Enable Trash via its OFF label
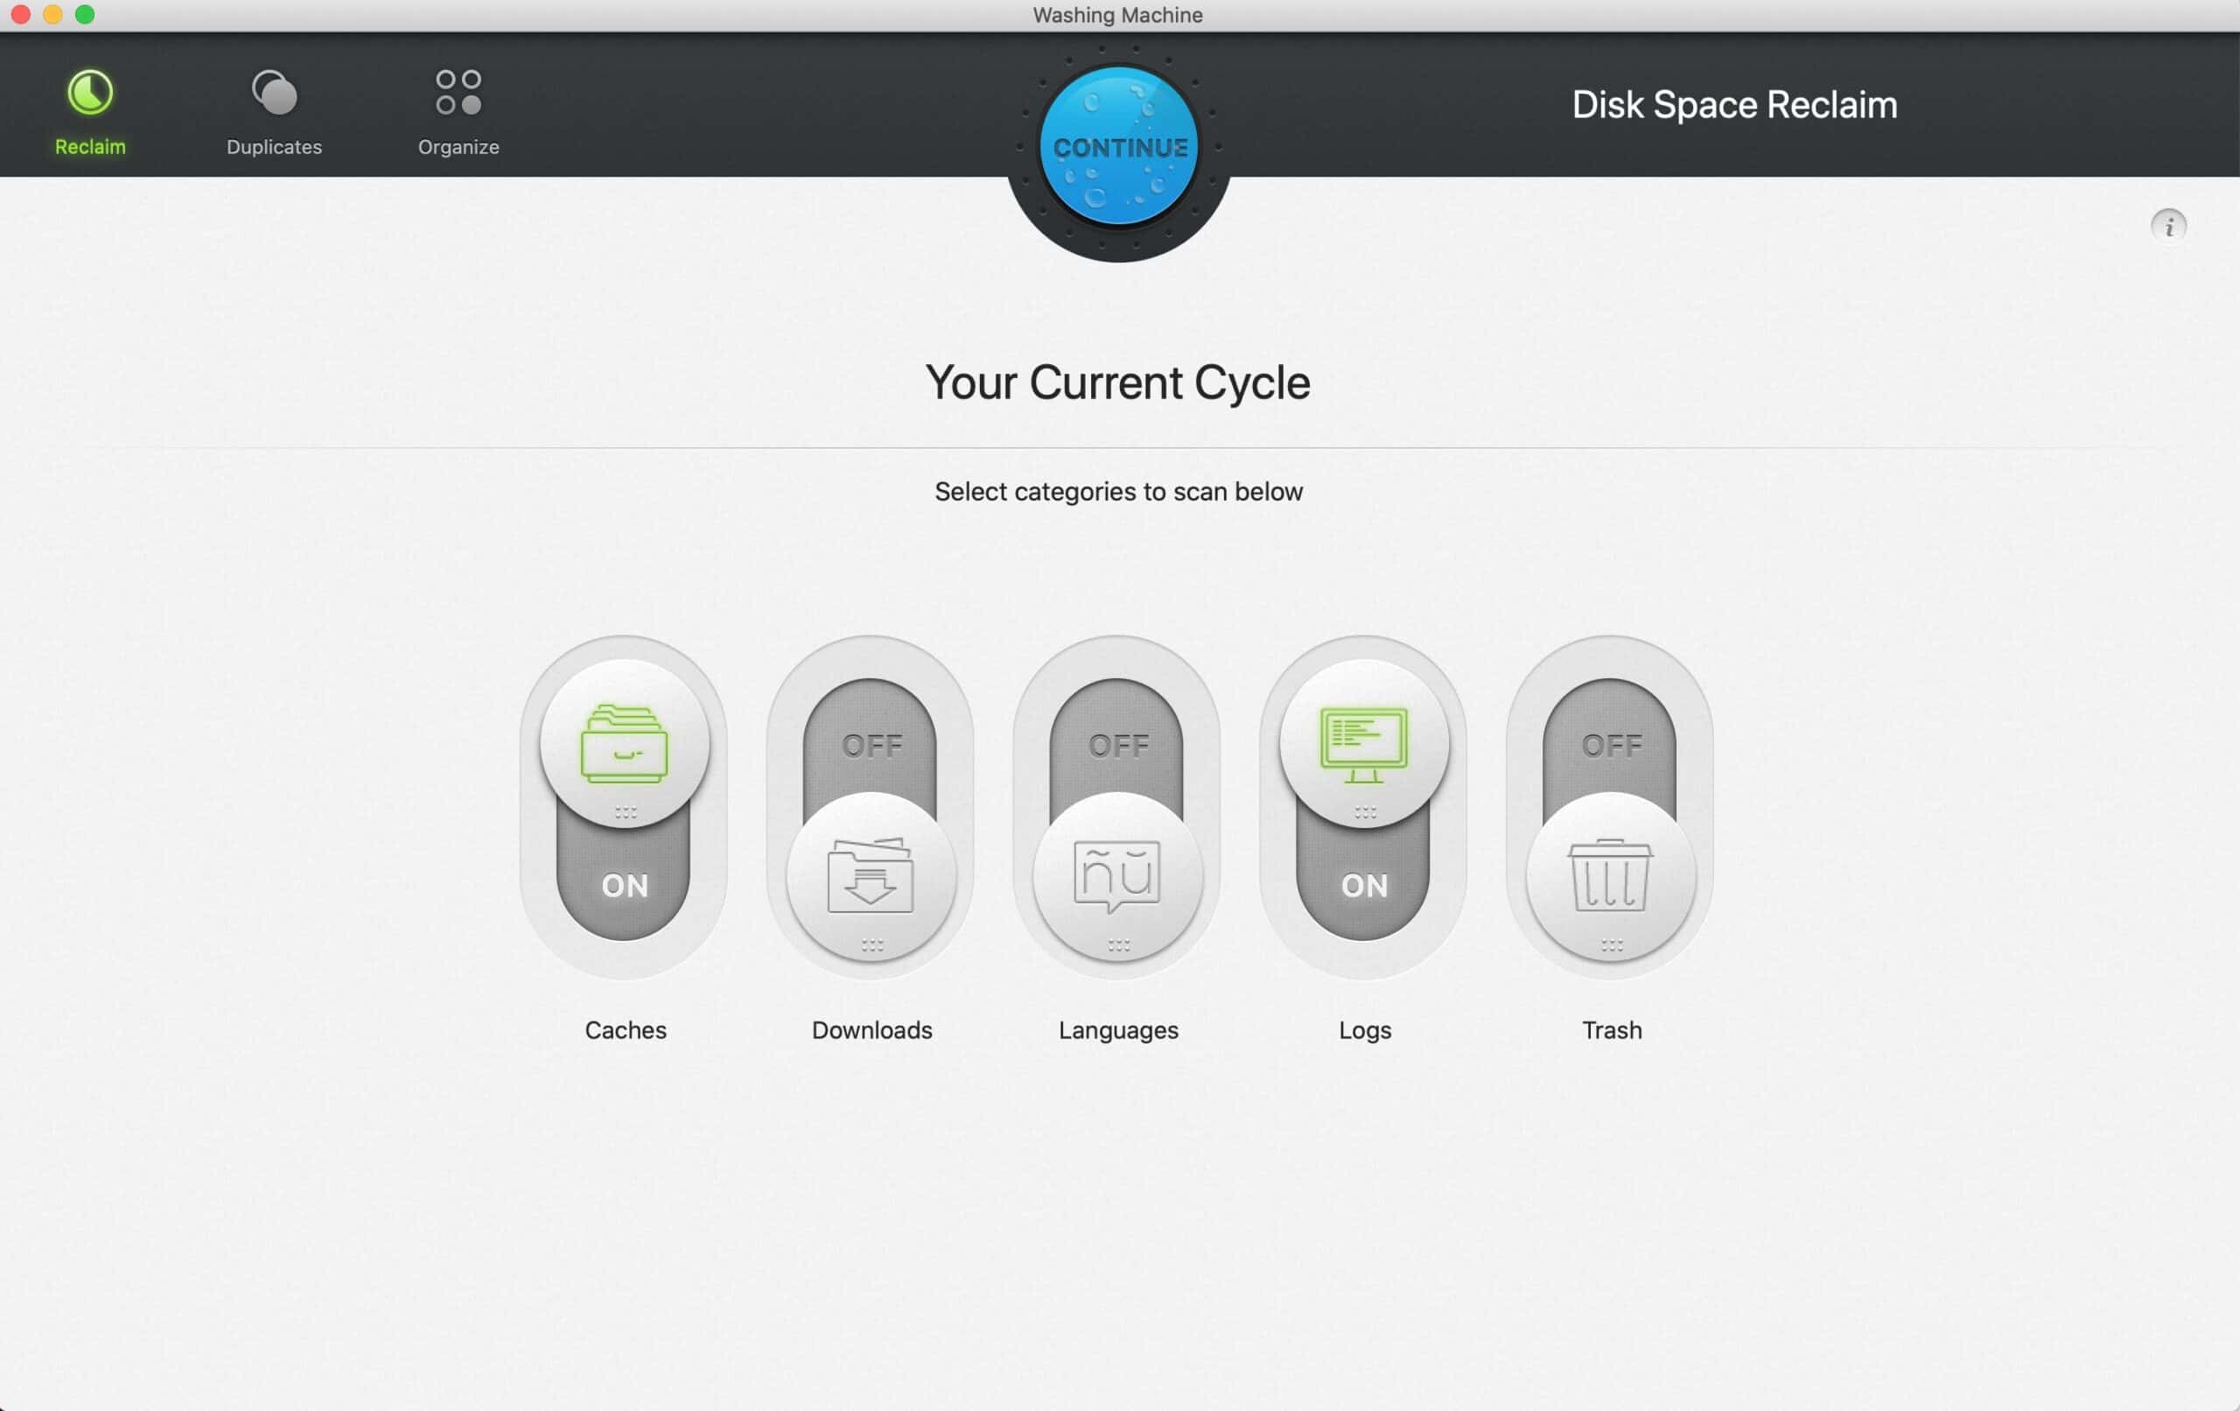 coord(1611,746)
